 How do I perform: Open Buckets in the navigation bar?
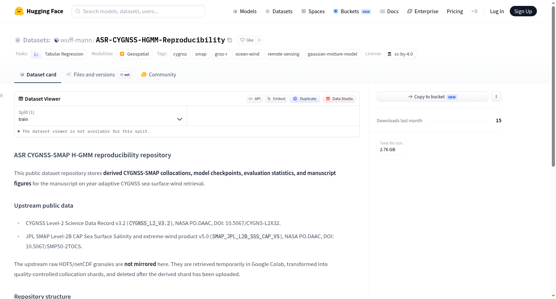tap(352, 11)
